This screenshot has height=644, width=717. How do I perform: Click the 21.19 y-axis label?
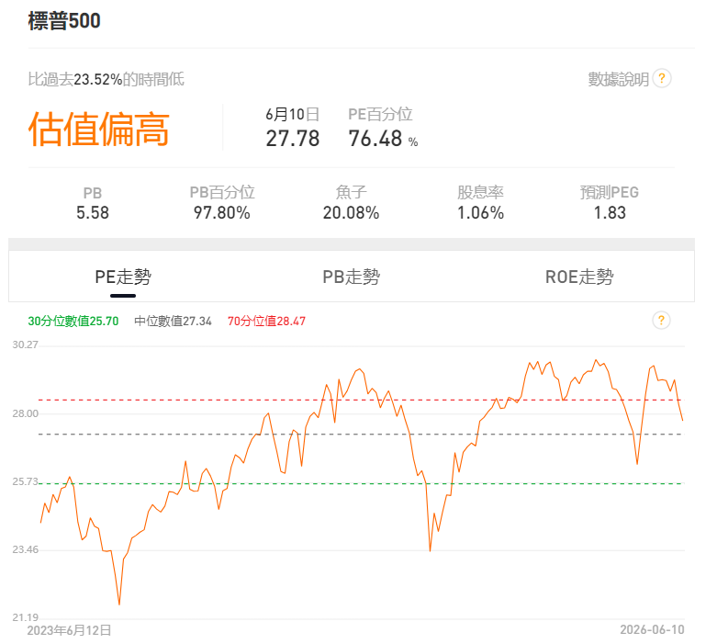[x=25, y=617]
